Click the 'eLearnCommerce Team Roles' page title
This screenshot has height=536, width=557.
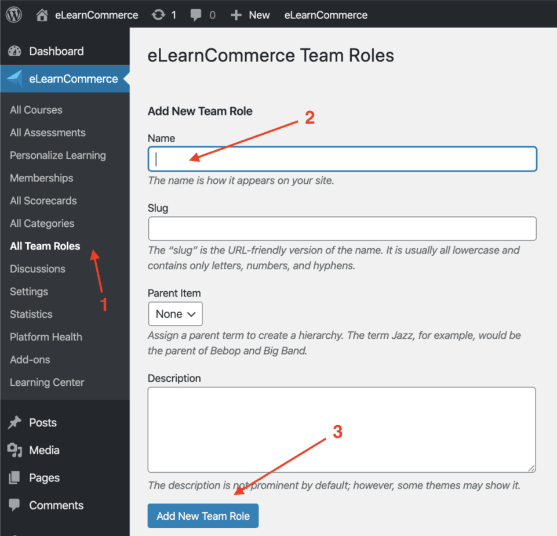[271, 56]
